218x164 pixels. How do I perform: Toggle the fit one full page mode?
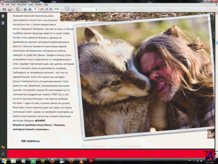click(x=73, y=9)
